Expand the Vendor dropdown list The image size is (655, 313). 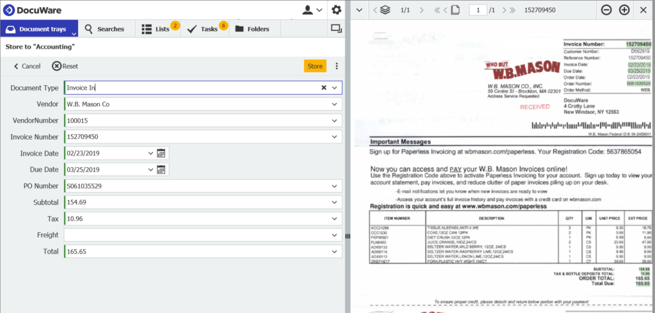(x=335, y=104)
